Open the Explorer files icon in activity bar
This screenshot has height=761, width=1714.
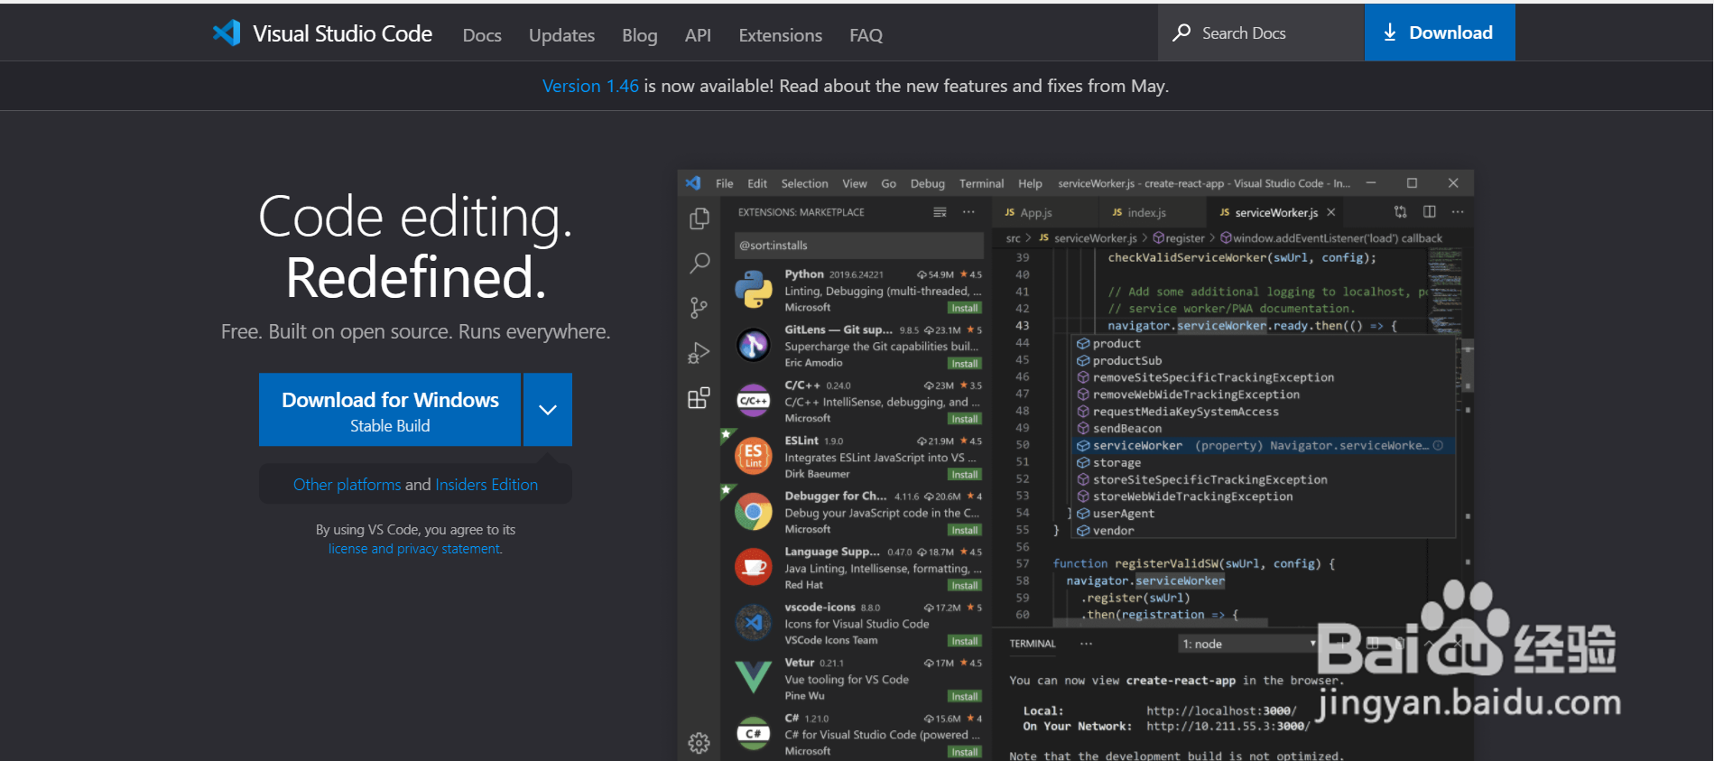pyautogui.click(x=699, y=218)
